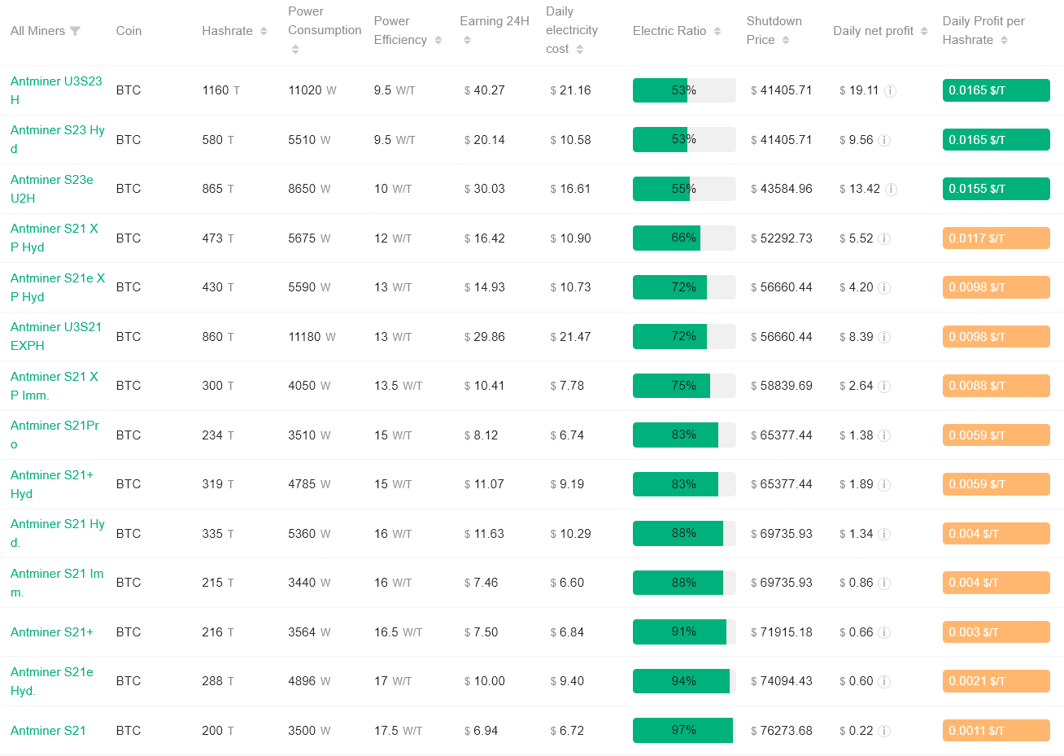1064x756 pixels.
Task: Click the info icon beside Antminer U3S21 EXPH profit
Action: [x=887, y=336]
